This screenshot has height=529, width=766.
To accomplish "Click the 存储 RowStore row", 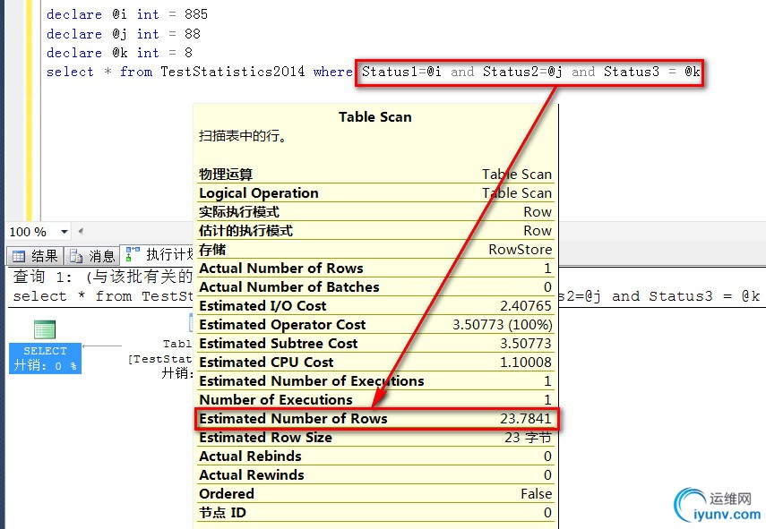I will [x=375, y=250].
